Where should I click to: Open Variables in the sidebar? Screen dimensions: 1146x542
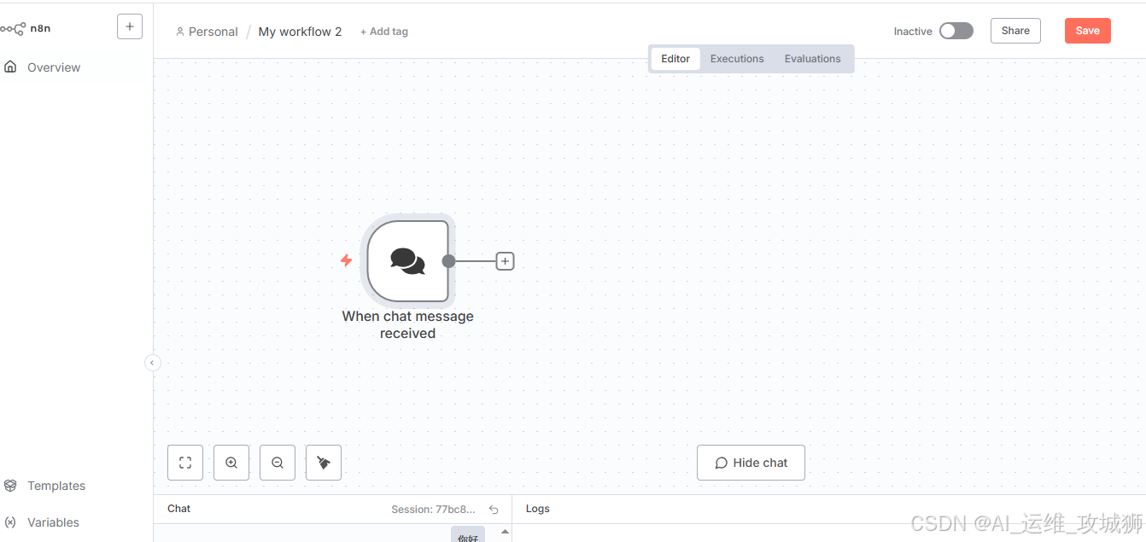(53, 522)
